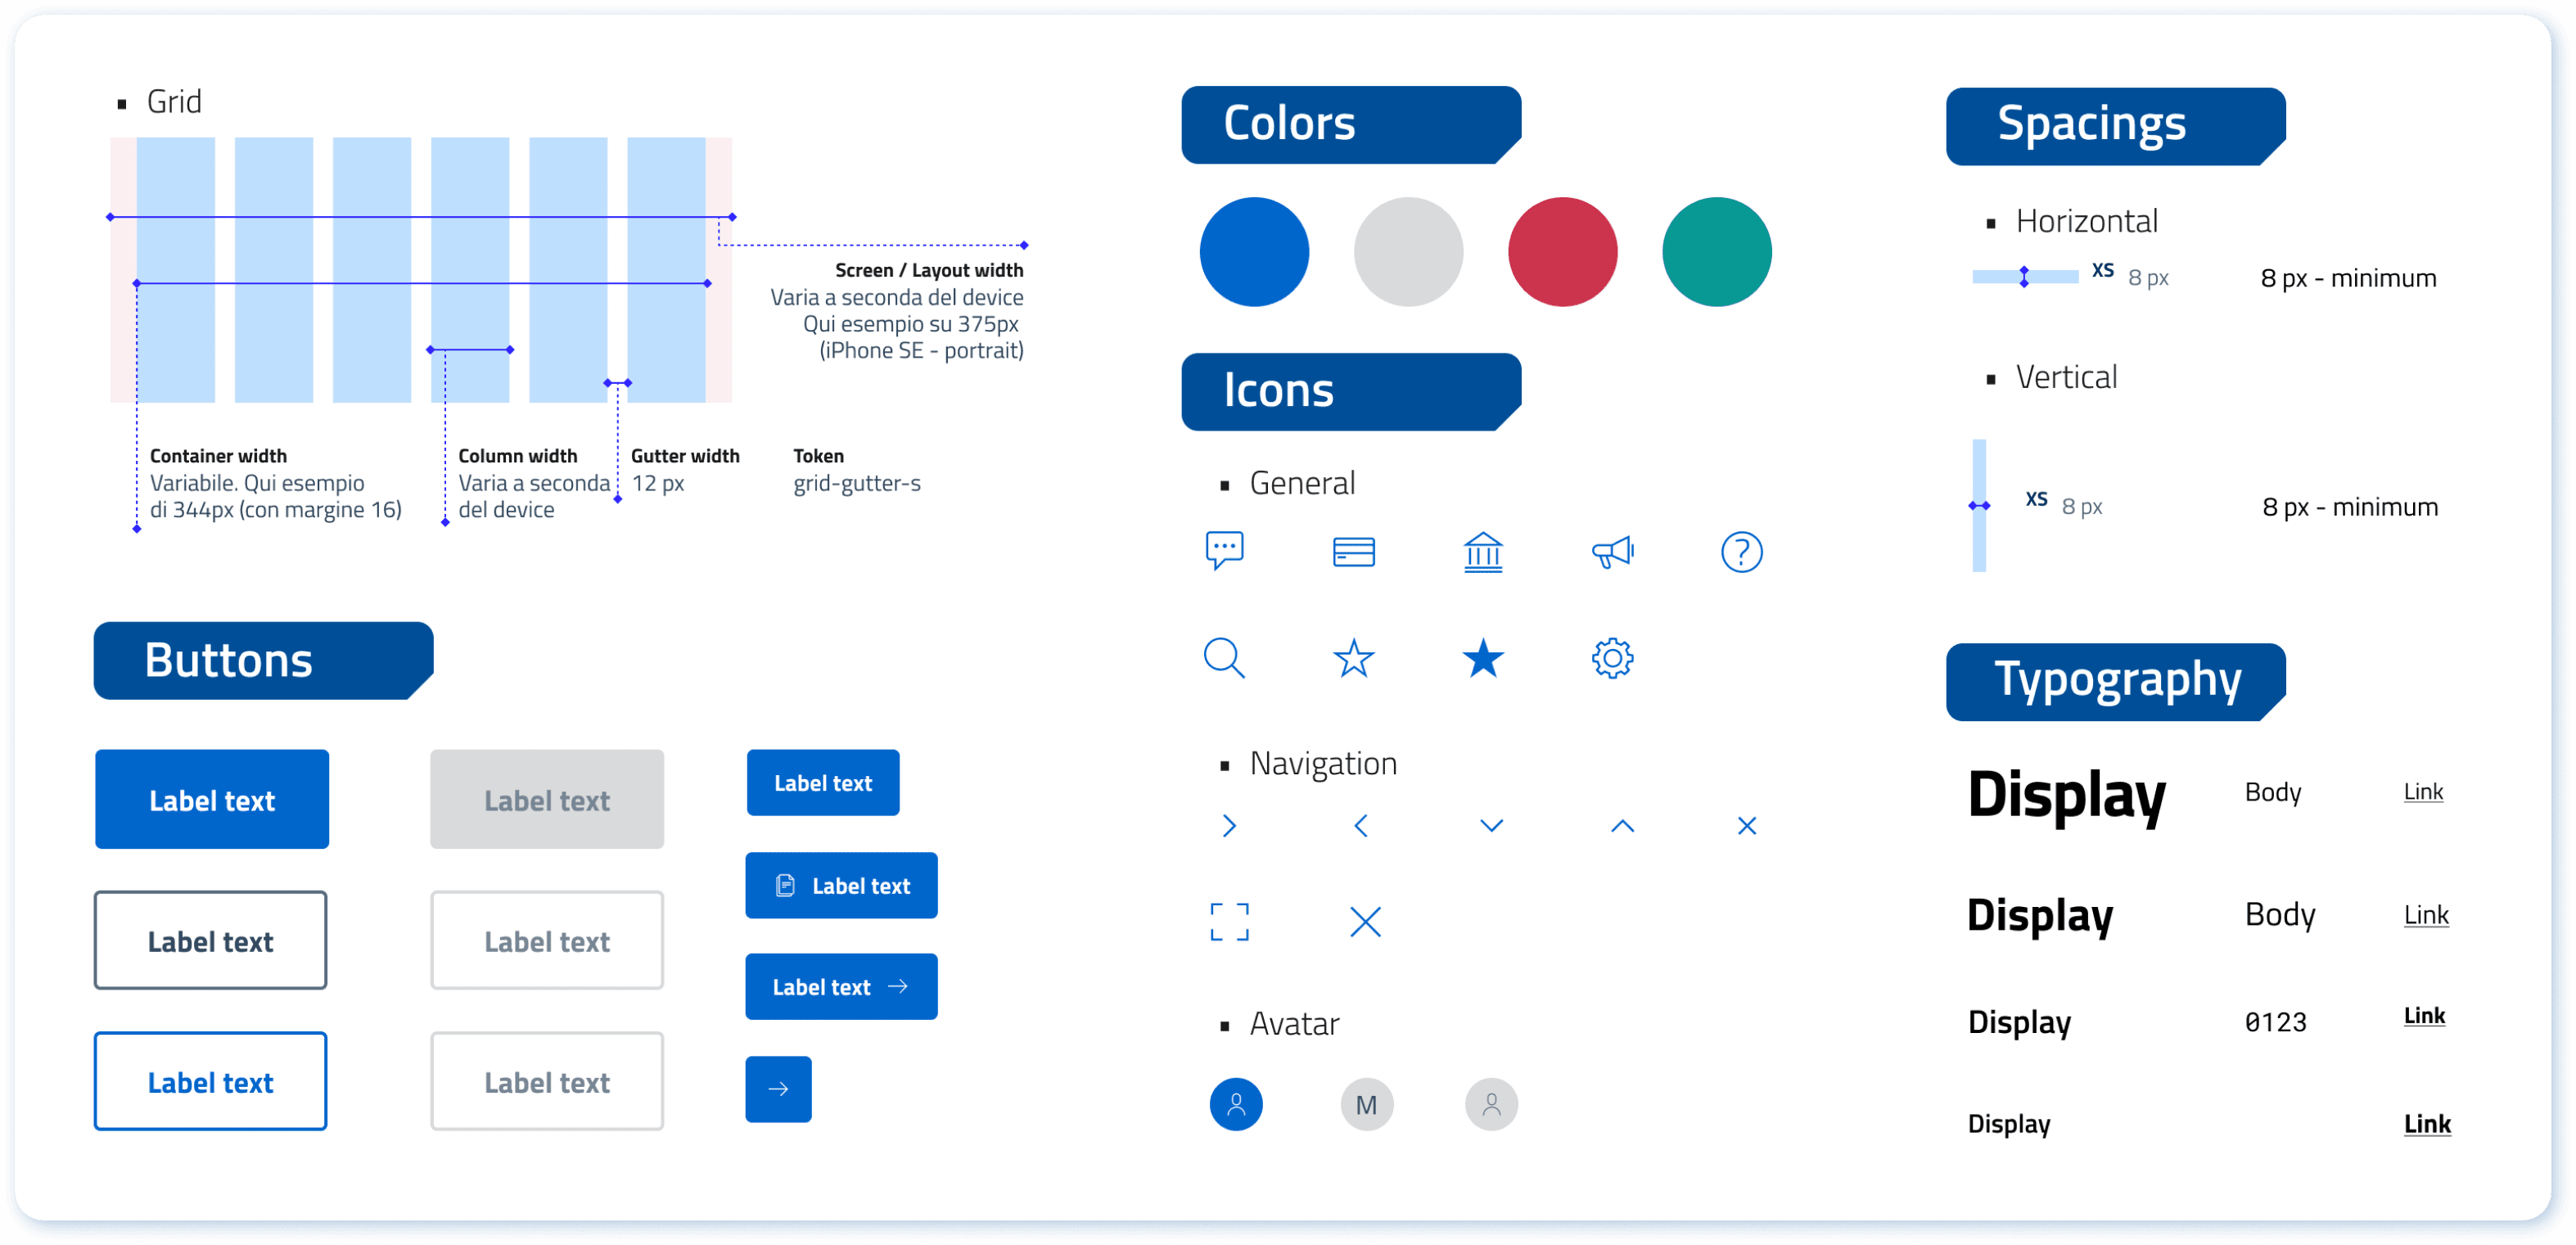Click the right chevron navigation arrow
Screen dimensions: 2576x1245
pyautogui.click(x=1229, y=825)
